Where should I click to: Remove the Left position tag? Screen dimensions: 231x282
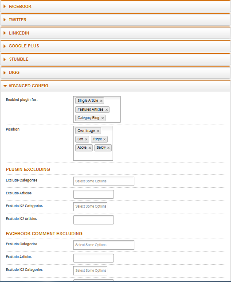[86, 139]
